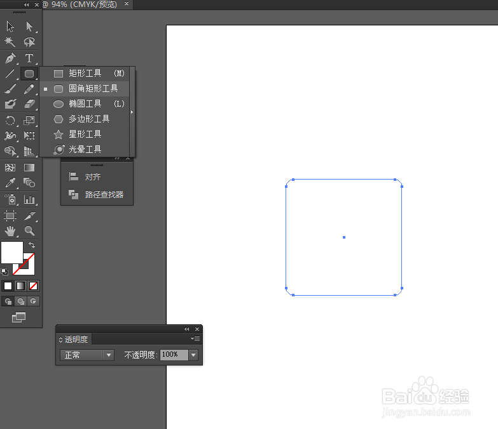Open the 正常 blending mode dropdown
Image resolution: width=498 pixels, height=429 pixels.
(x=87, y=355)
